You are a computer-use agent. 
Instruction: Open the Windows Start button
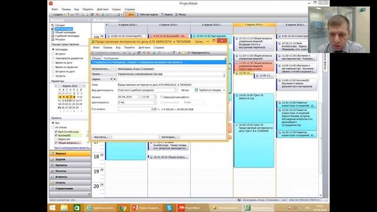pos(52,208)
